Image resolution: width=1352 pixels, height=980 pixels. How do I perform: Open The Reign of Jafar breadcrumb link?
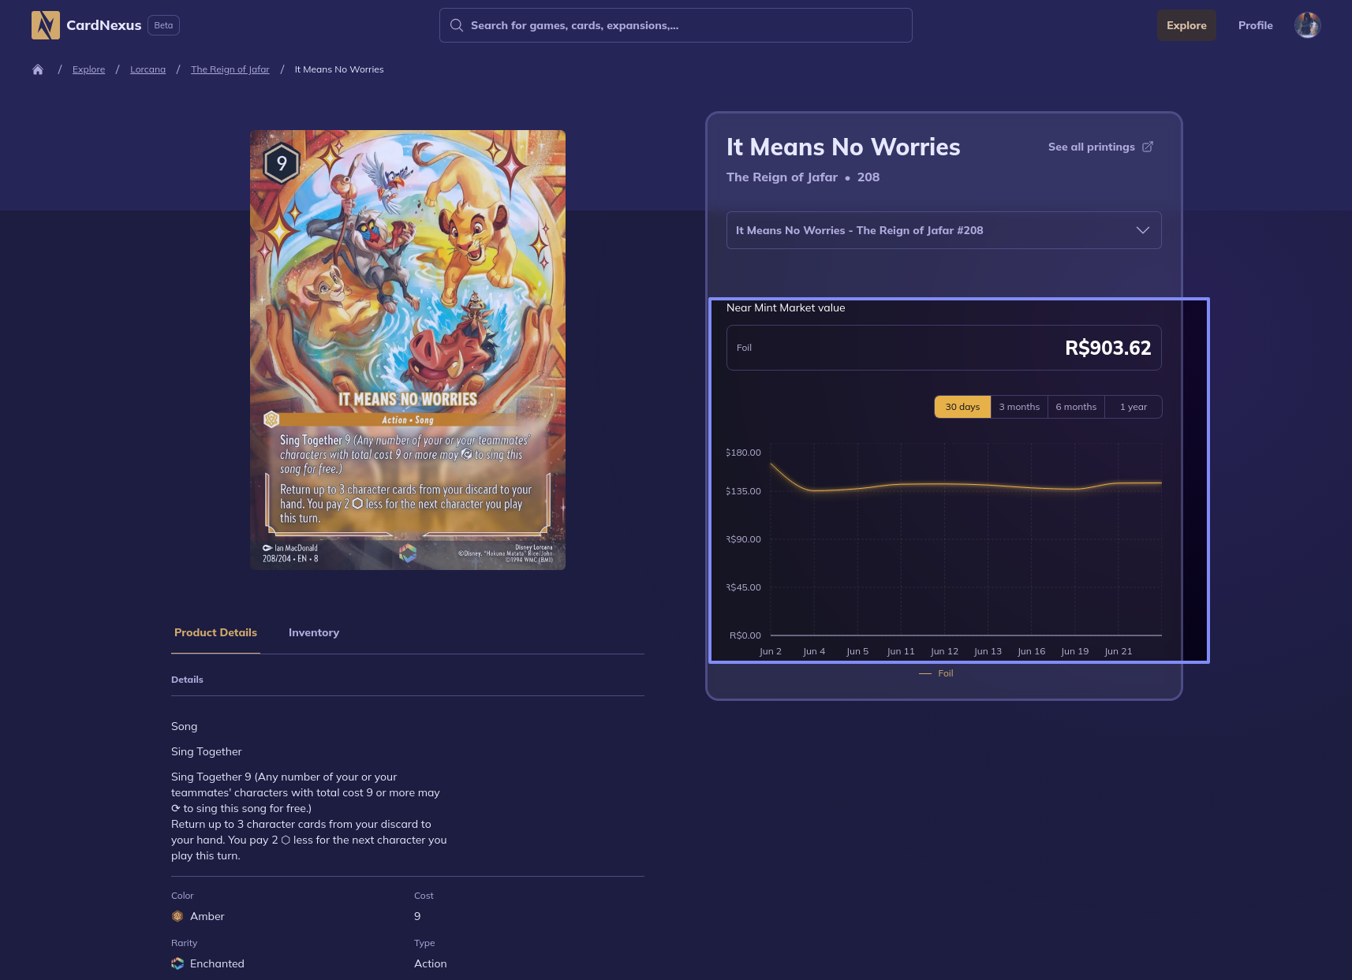click(230, 69)
